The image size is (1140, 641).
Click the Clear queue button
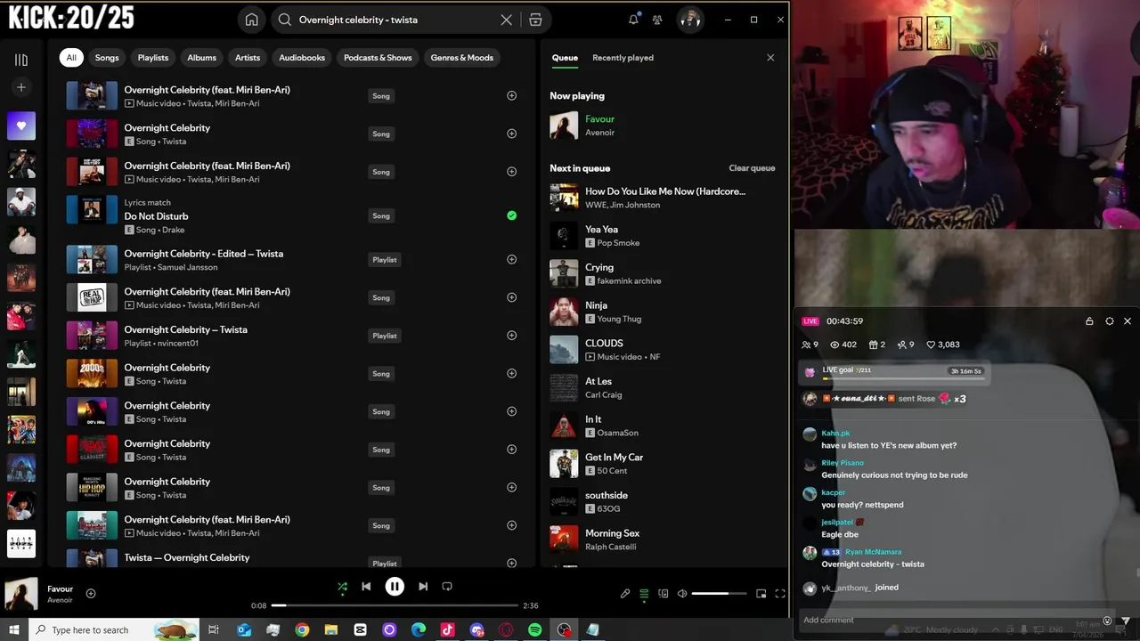tap(752, 168)
